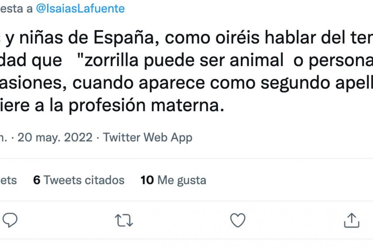Select the word zorrilla in the tweet
The width and height of the screenshot is (373, 249).
point(111,61)
